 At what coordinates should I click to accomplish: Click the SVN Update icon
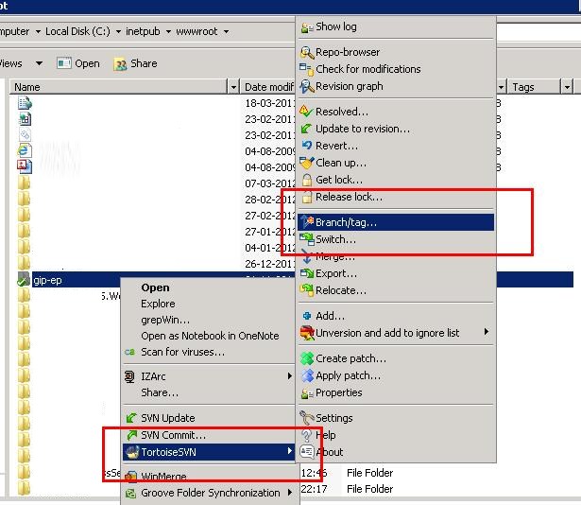130,418
